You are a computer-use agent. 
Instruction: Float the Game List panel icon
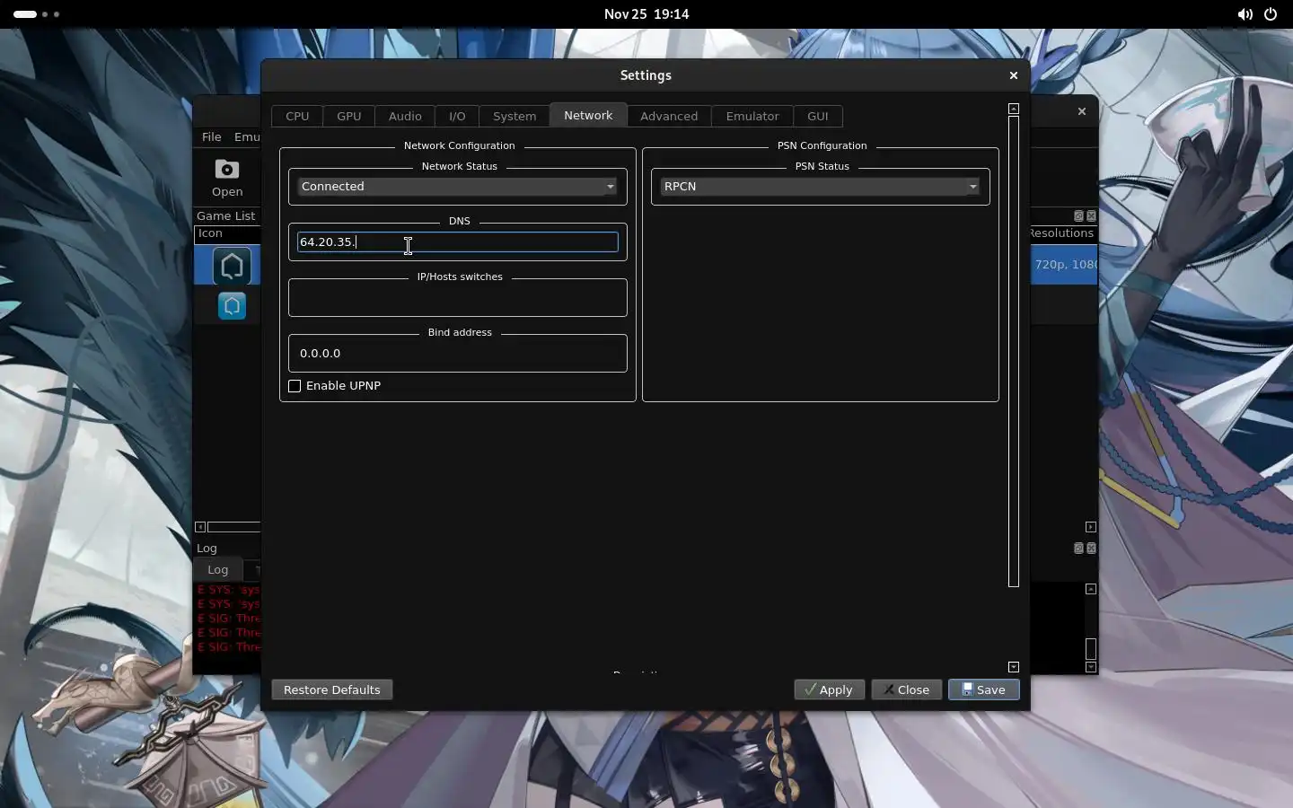1078,216
